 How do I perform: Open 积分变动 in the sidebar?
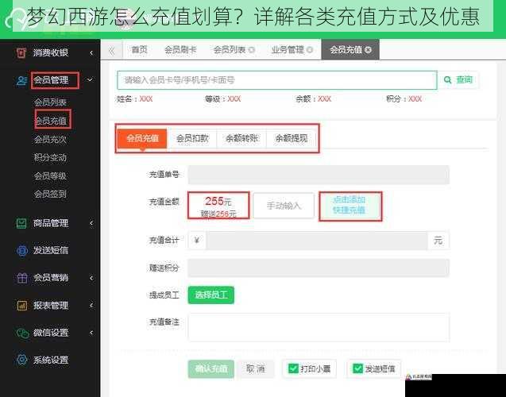(50, 157)
